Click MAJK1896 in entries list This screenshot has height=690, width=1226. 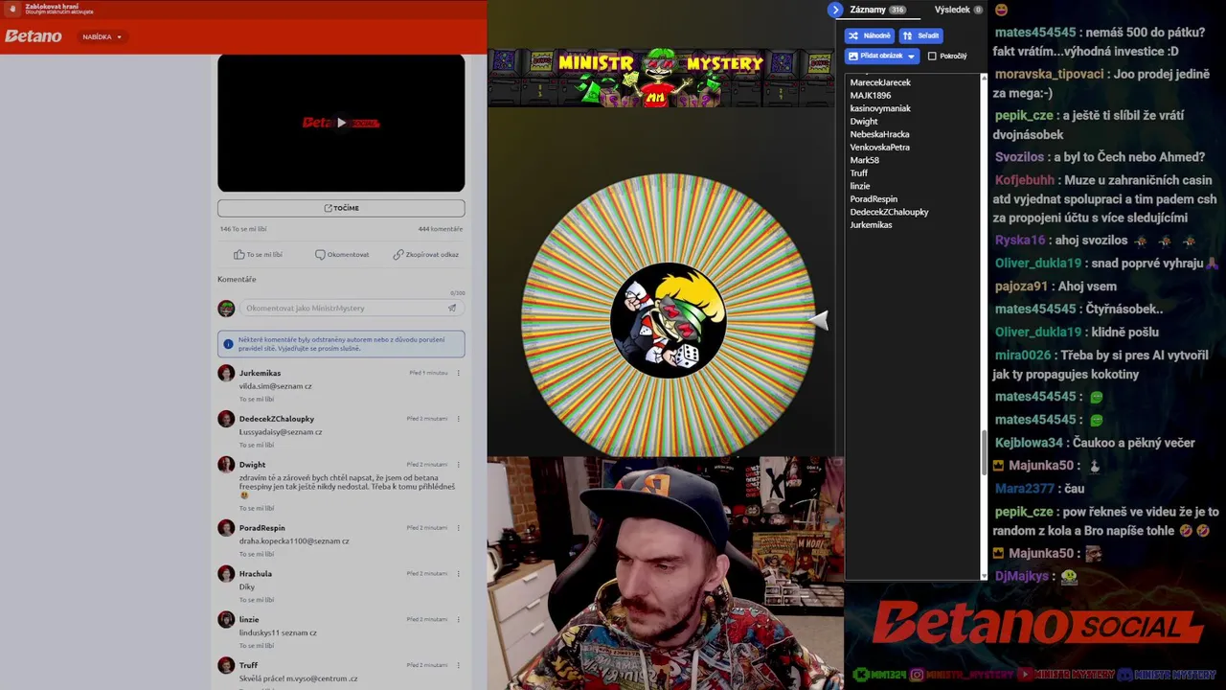click(x=871, y=96)
